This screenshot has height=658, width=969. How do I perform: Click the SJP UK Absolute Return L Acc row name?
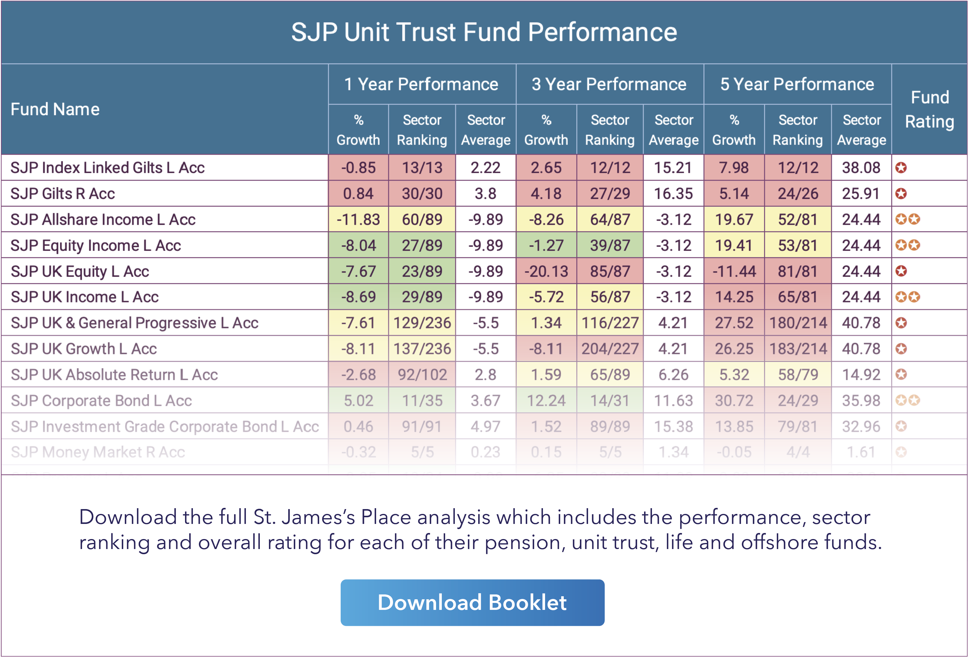click(114, 375)
